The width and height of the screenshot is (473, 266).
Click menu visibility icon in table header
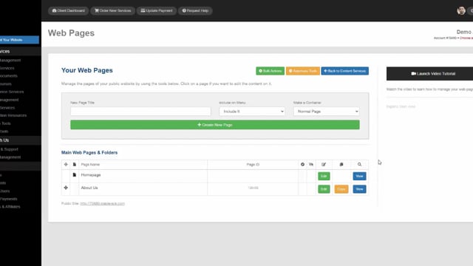tap(311, 164)
